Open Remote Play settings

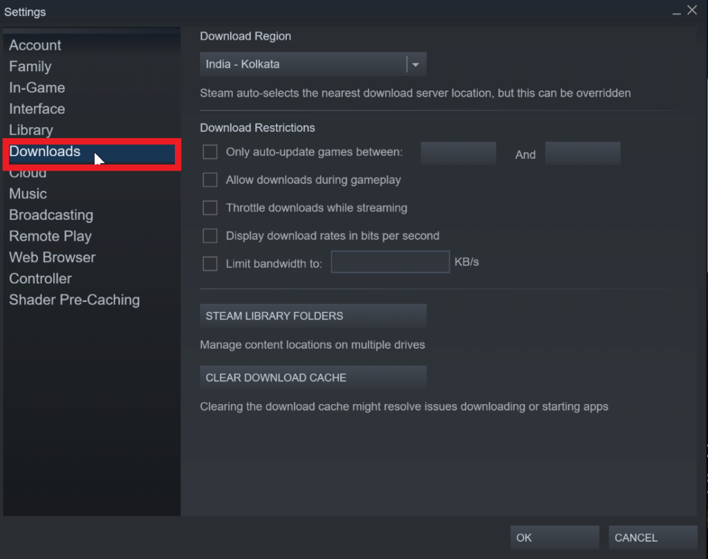pyautogui.click(x=50, y=236)
